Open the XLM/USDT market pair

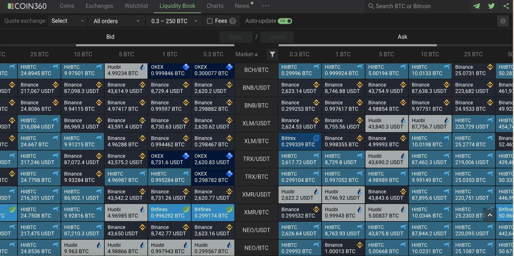tap(256, 124)
